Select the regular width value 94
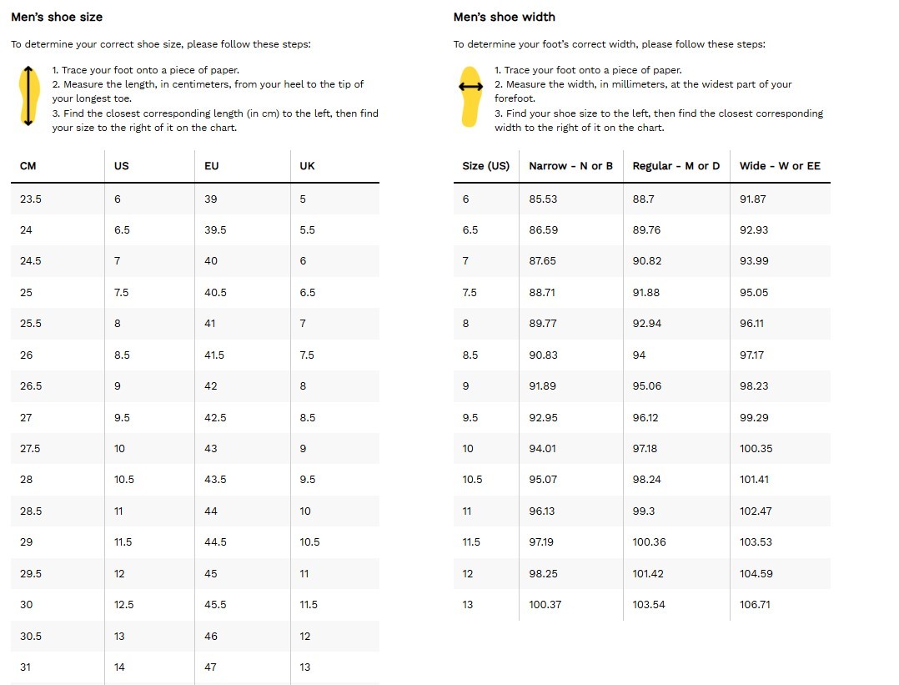 tap(639, 355)
